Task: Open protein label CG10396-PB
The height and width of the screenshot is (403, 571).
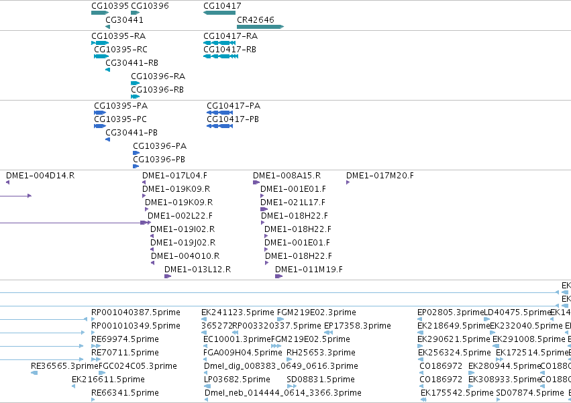Action: point(159,160)
